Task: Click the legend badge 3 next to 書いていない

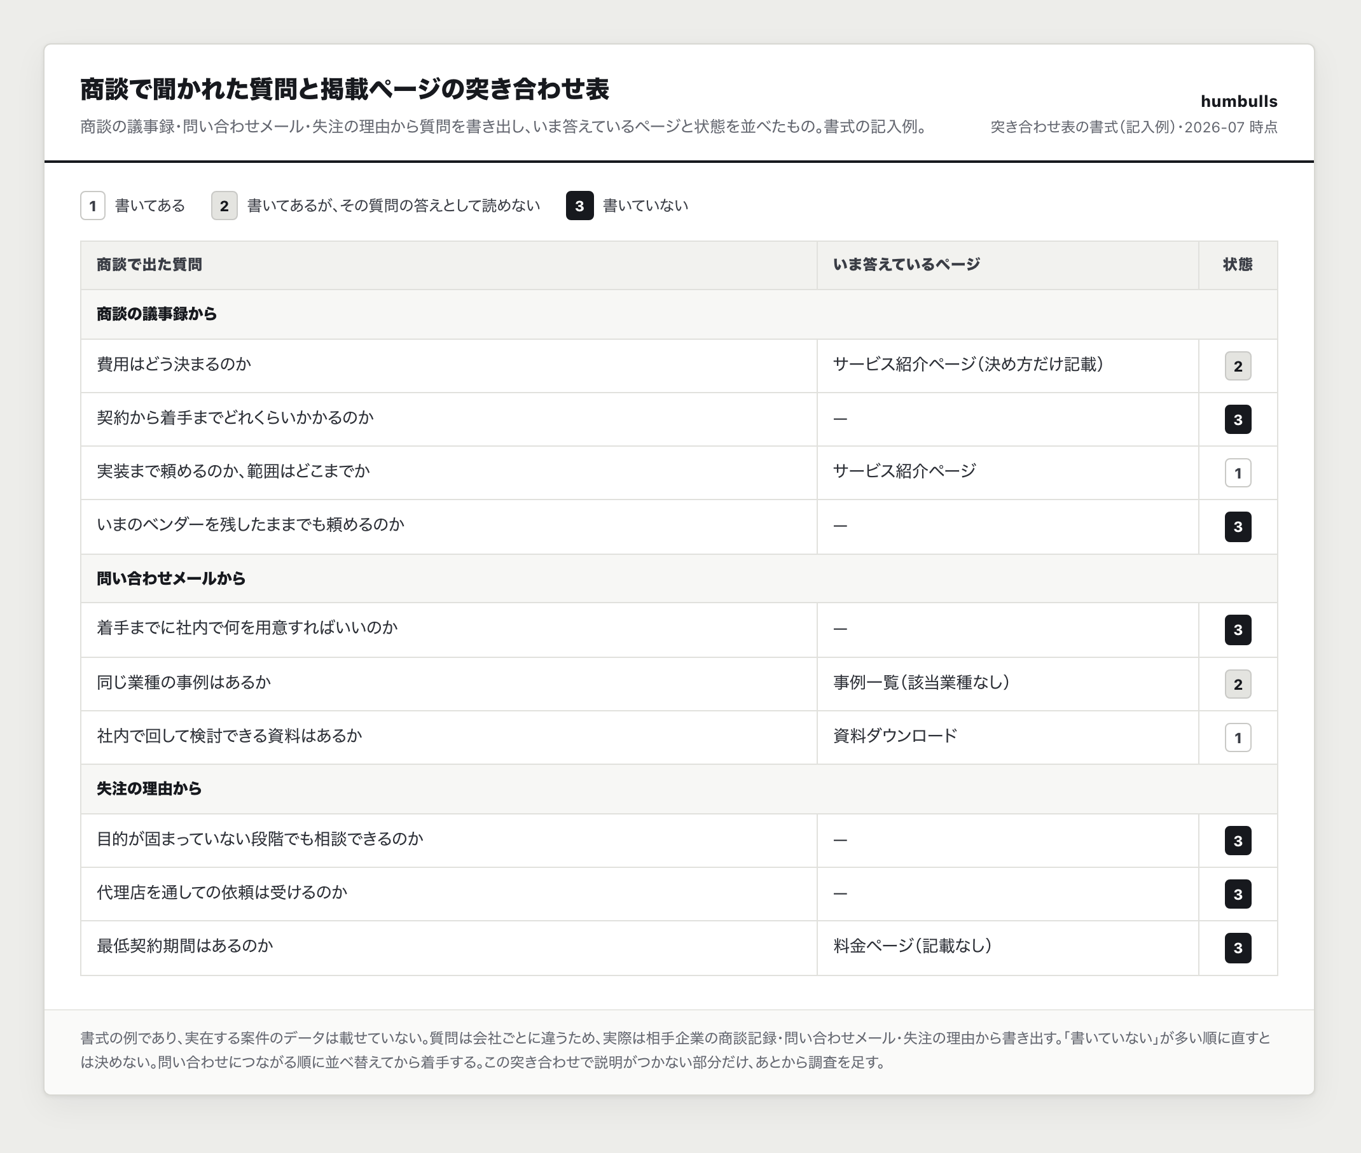Action: coord(579,206)
